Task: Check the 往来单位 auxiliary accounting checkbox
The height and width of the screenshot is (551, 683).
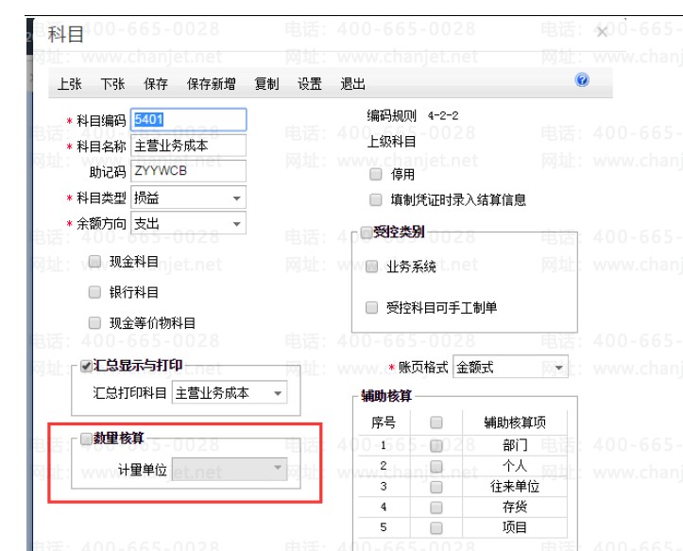Action: [x=436, y=487]
